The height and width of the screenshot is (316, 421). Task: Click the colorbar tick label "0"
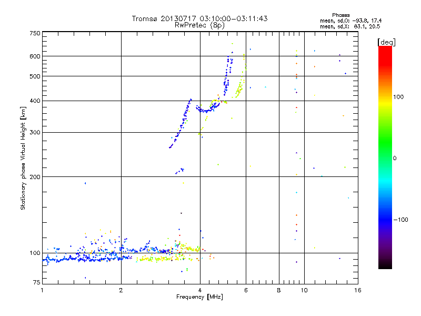click(x=395, y=158)
